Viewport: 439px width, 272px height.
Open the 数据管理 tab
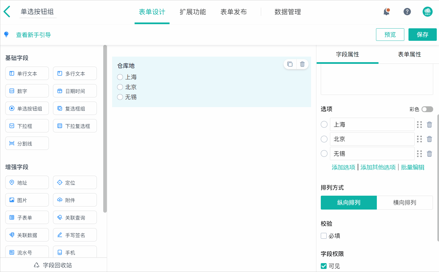(287, 12)
